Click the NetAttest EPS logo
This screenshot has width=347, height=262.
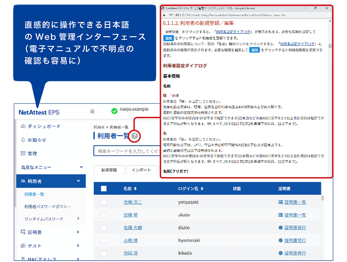[39, 112]
